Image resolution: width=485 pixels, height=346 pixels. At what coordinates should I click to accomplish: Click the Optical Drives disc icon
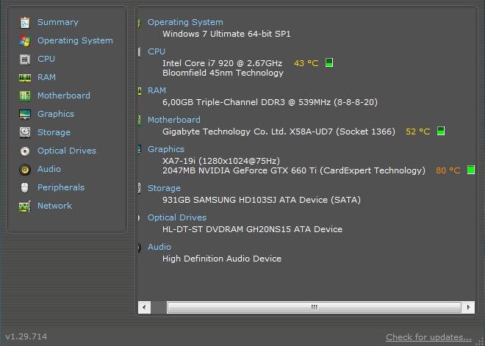25,151
